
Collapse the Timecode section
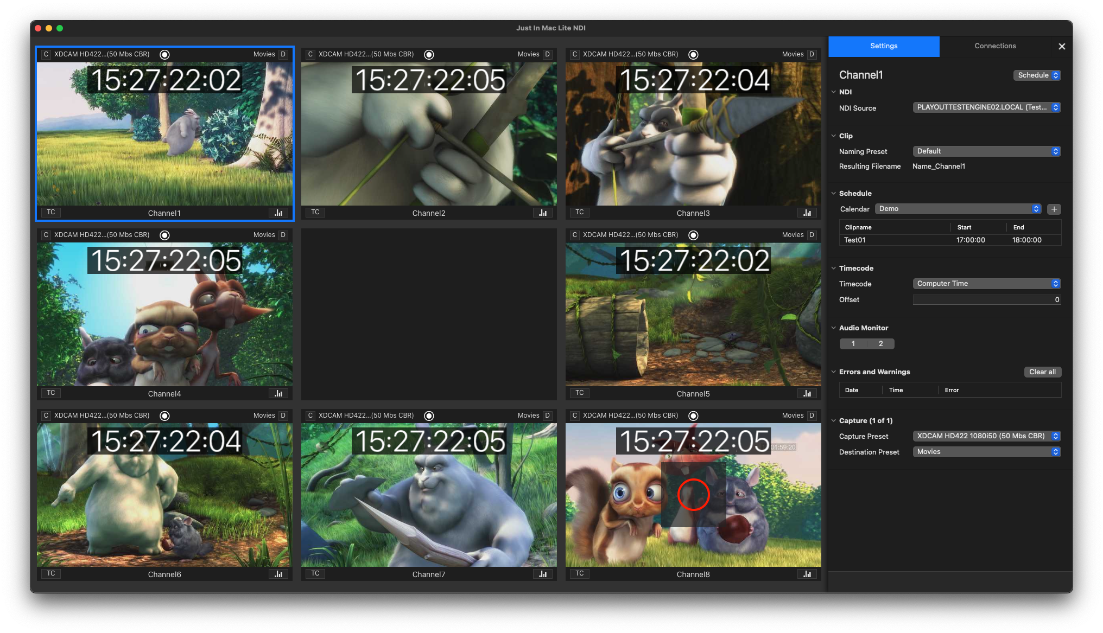point(834,268)
